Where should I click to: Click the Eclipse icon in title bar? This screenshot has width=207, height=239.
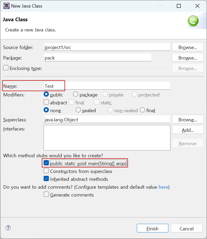click(x=6, y=6)
